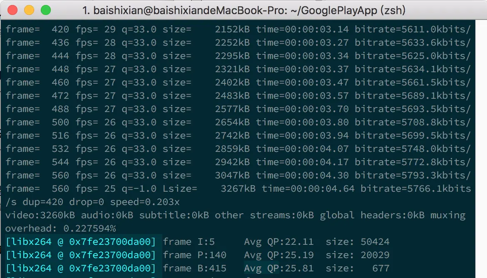Click the 'size: 50424' value
Image resolution: width=487 pixels, height=278 pixels.
(x=357, y=241)
